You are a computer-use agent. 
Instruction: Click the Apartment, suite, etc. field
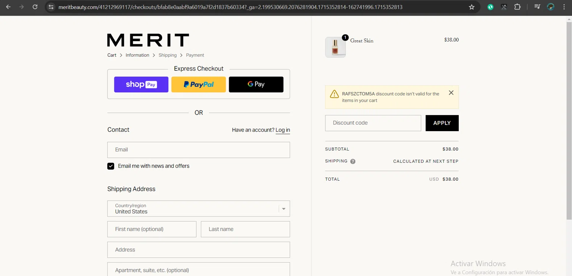point(199,269)
